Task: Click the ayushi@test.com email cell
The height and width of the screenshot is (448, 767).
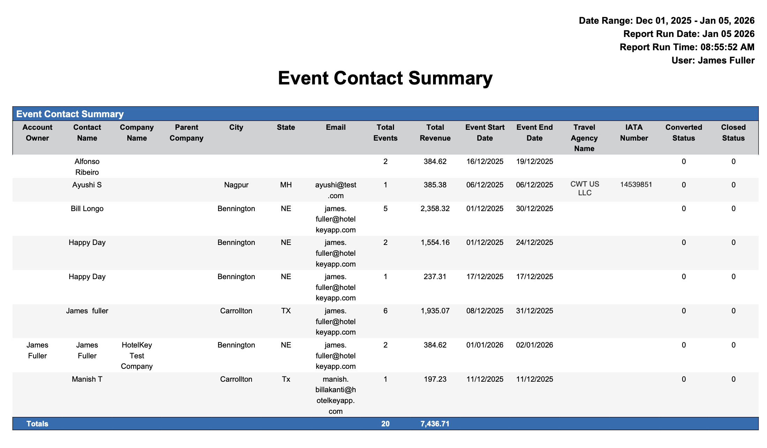Action: [x=335, y=190]
